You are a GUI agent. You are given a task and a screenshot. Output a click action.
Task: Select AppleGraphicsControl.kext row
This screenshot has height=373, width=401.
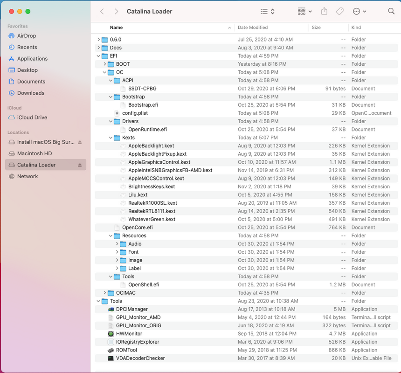246,162
